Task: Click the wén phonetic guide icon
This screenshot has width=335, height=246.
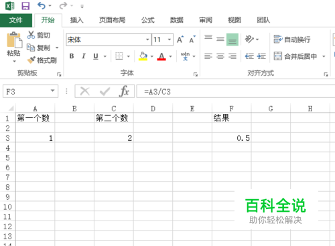Action: click(x=185, y=56)
